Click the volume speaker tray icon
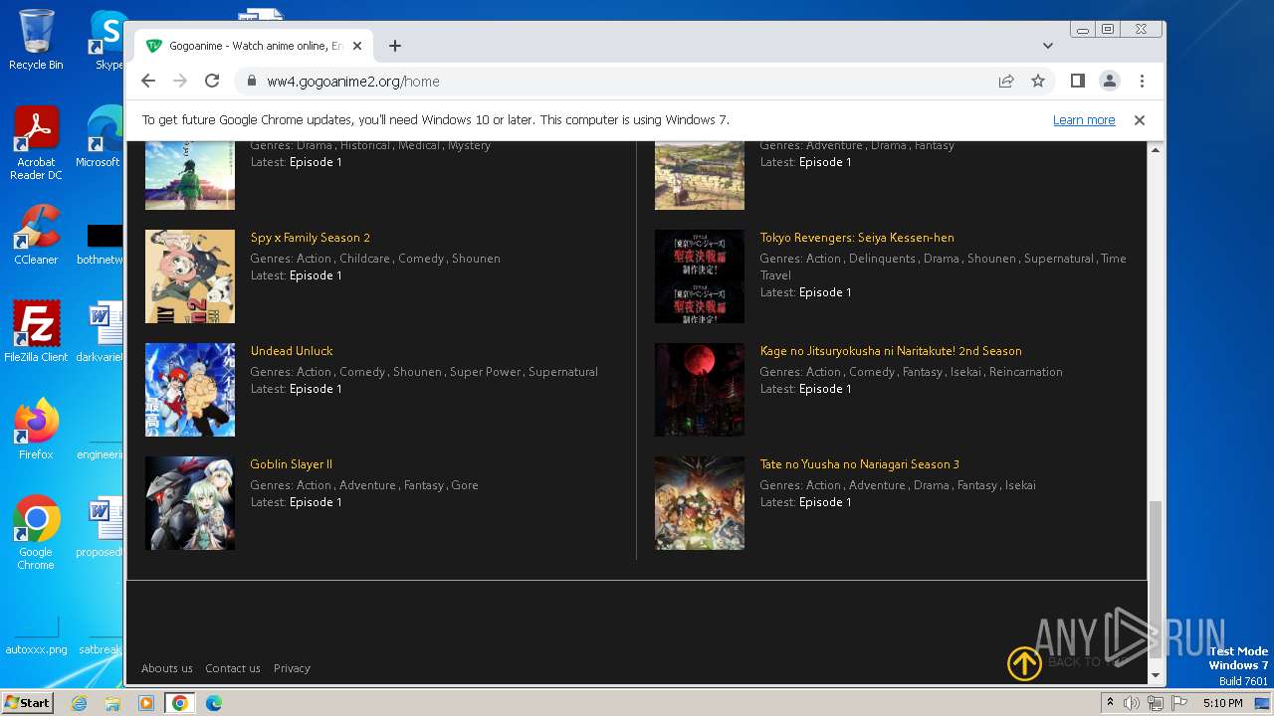Viewport: 1274px width, 716px height. click(x=1132, y=703)
